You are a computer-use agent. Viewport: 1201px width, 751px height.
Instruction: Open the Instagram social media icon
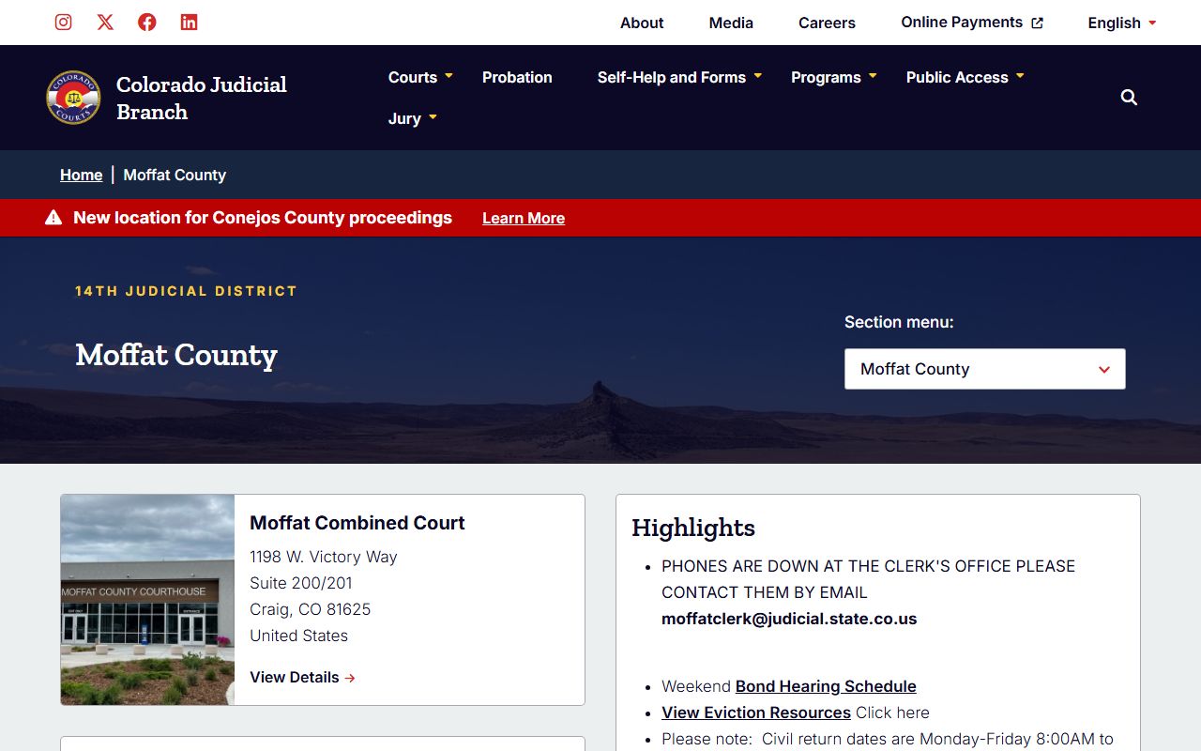(63, 23)
